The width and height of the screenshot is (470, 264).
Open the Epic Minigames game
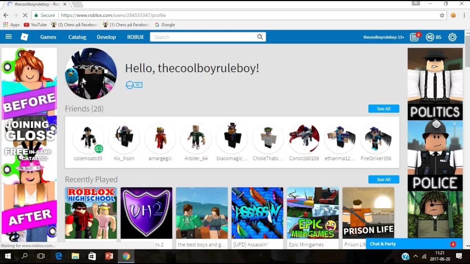pos(313,213)
